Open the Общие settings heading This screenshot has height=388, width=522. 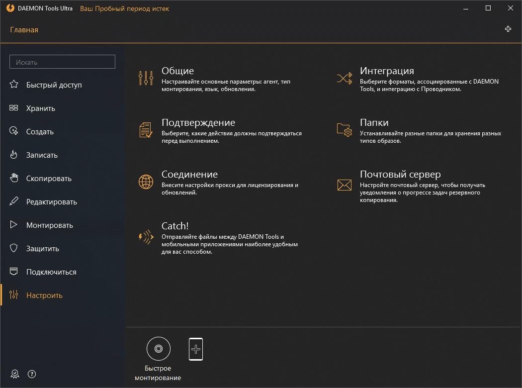click(x=178, y=71)
